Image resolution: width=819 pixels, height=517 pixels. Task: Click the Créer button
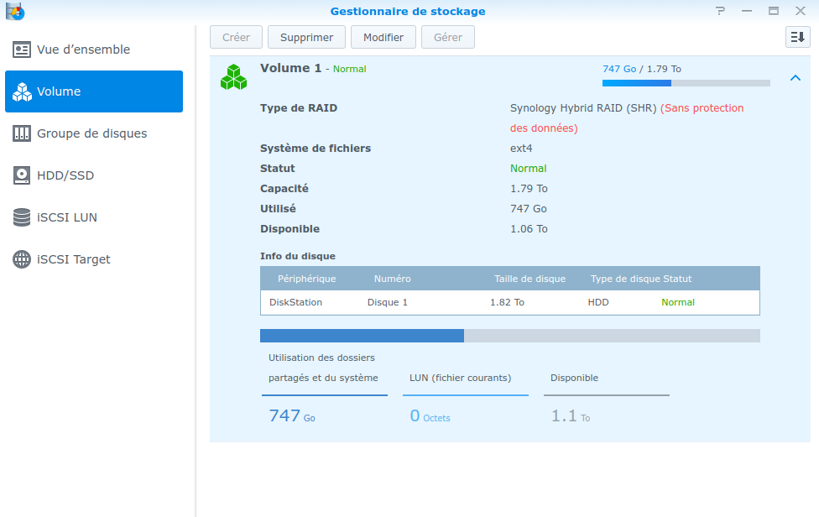(x=236, y=37)
